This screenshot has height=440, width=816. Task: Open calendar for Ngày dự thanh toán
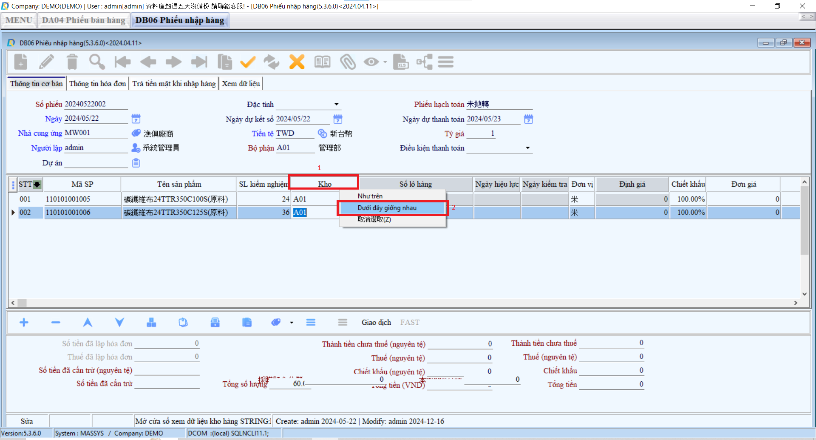(x=528, y=119)
